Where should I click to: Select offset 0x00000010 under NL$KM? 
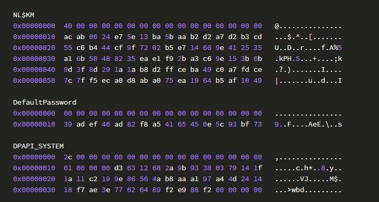coord(34,37)
